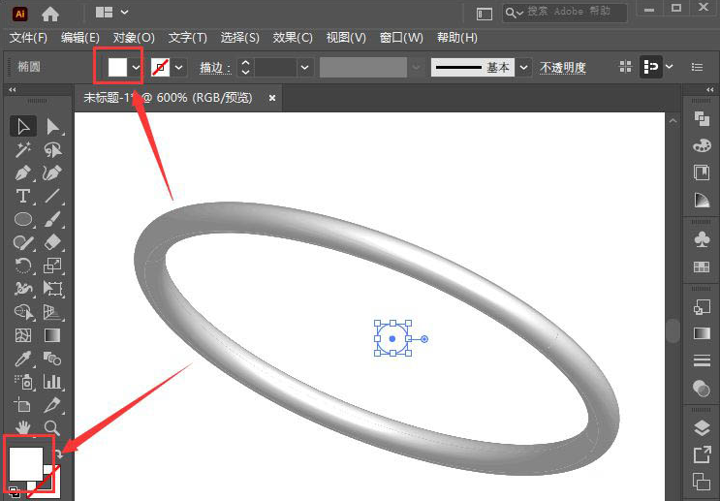Collapse the left tools panel arrows
The width and height of the screenshot is (720, 501).
pos(13,89)
